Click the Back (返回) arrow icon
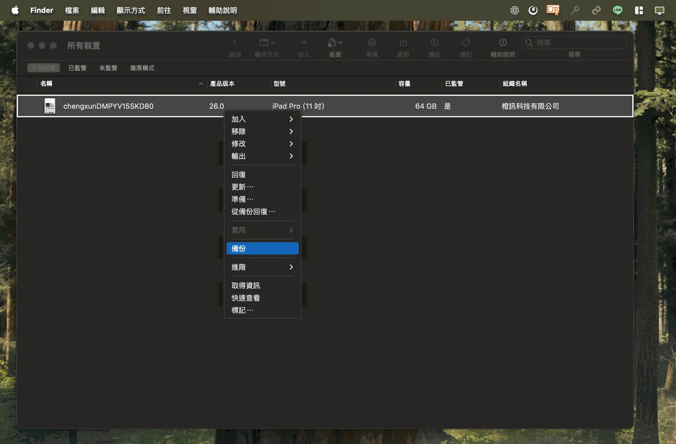 coord(235,43)
